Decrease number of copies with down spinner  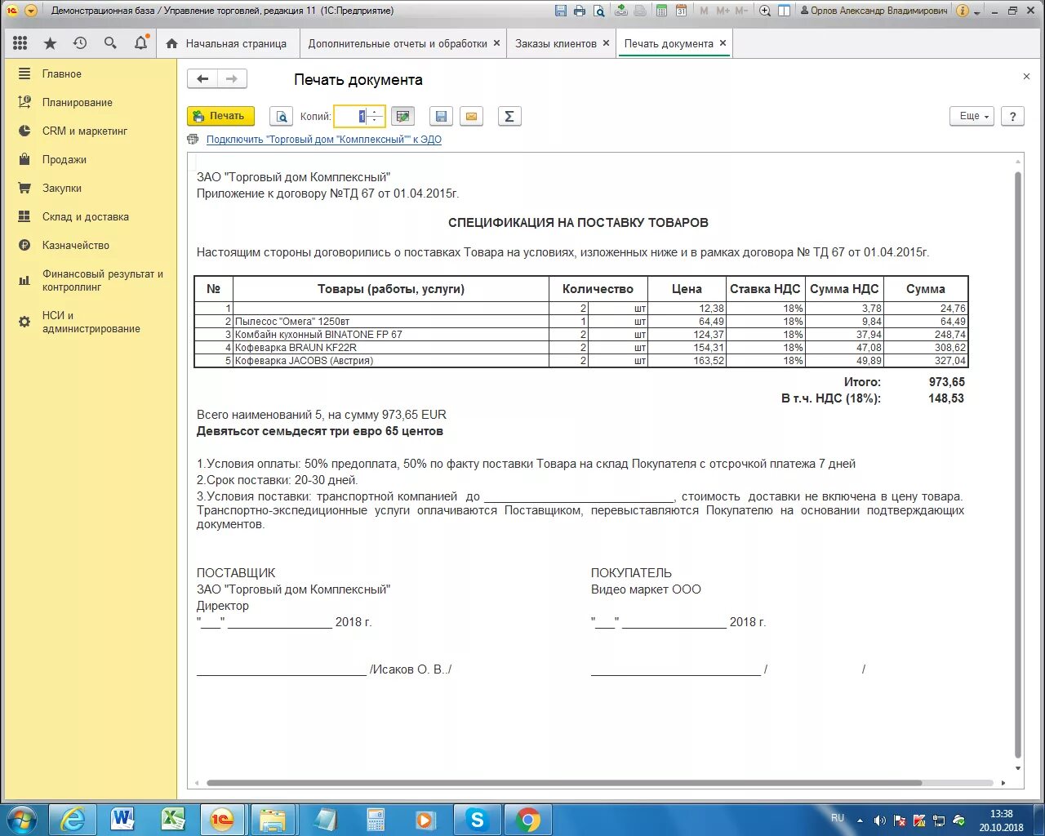point(375,120)
